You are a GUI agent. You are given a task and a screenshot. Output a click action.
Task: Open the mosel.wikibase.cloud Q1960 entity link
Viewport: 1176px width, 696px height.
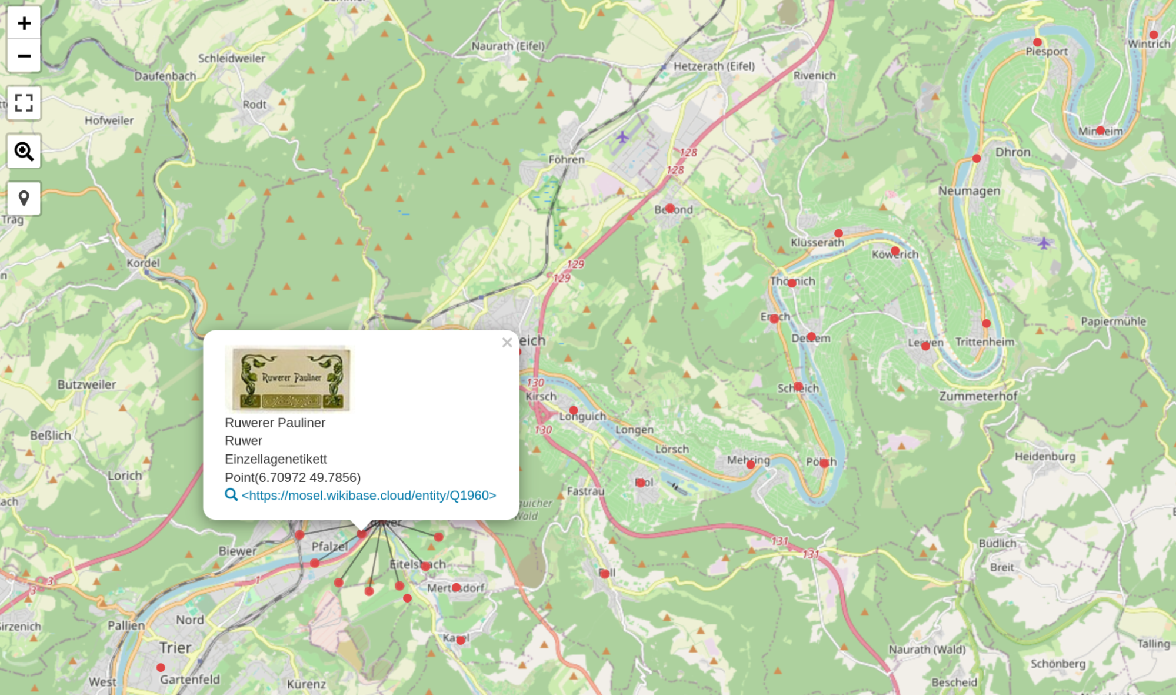(x=369, y=496)
